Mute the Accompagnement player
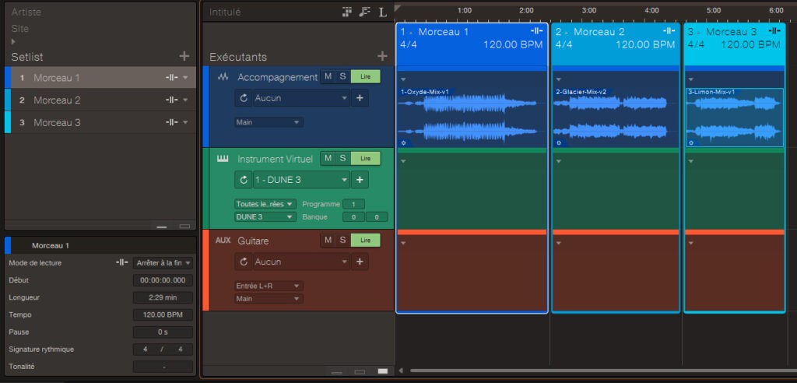 click(x=328, y=76)
